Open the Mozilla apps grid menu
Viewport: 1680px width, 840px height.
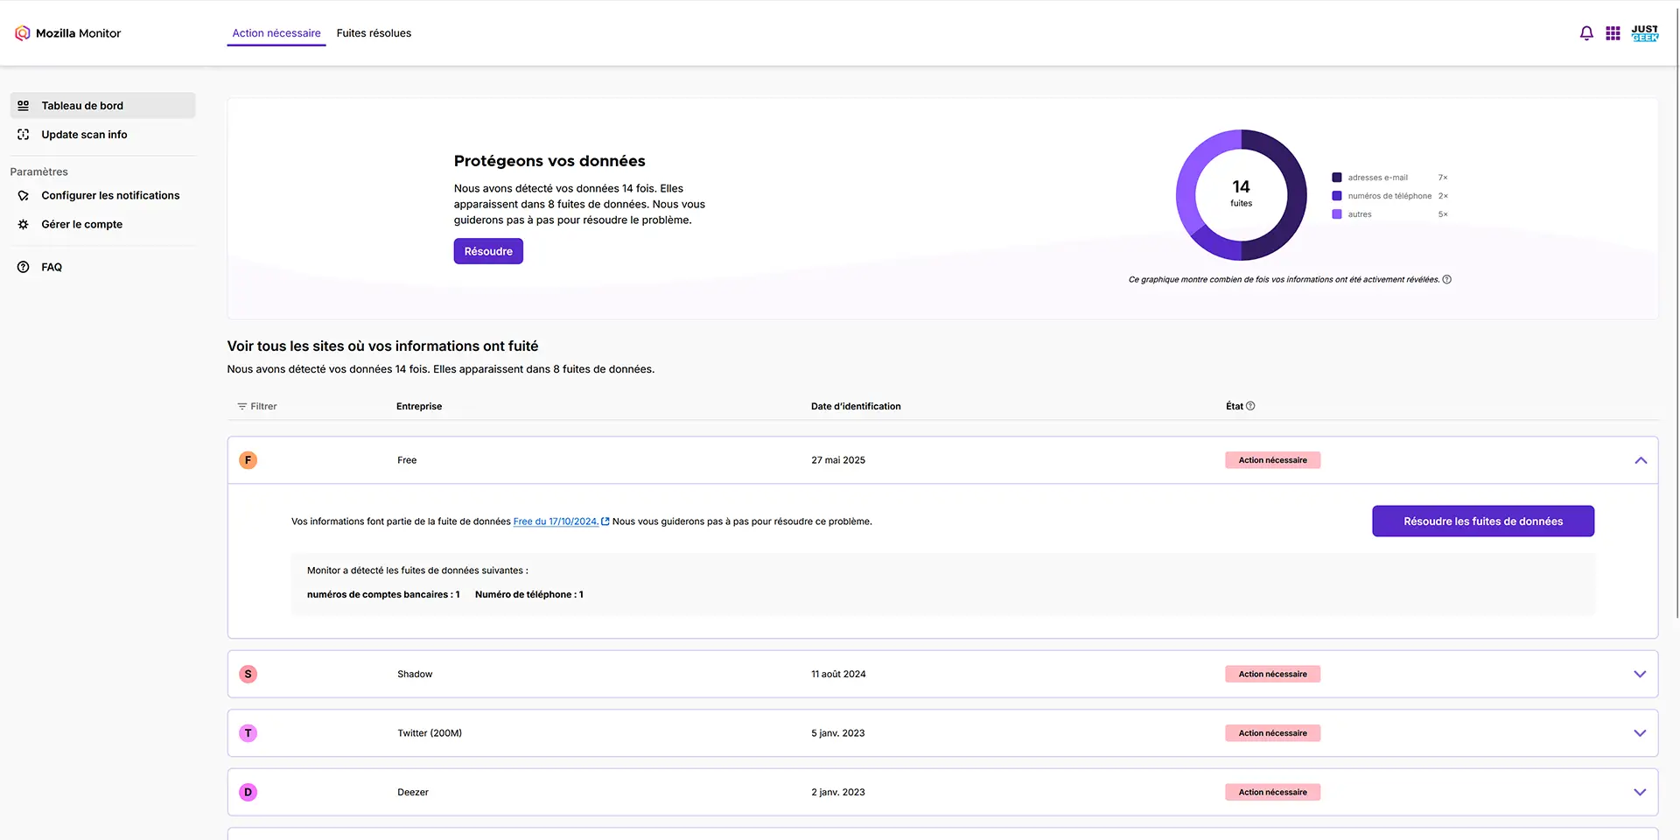click(1613, 33)
